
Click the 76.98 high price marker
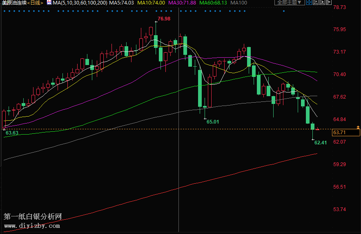click(164, 19)
